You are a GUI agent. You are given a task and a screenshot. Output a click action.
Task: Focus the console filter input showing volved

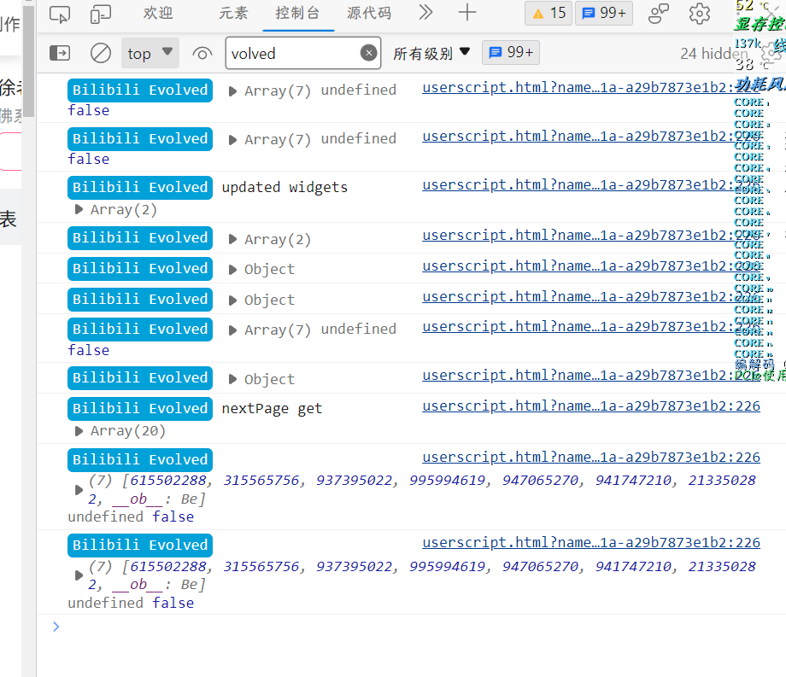coord(282,52)
